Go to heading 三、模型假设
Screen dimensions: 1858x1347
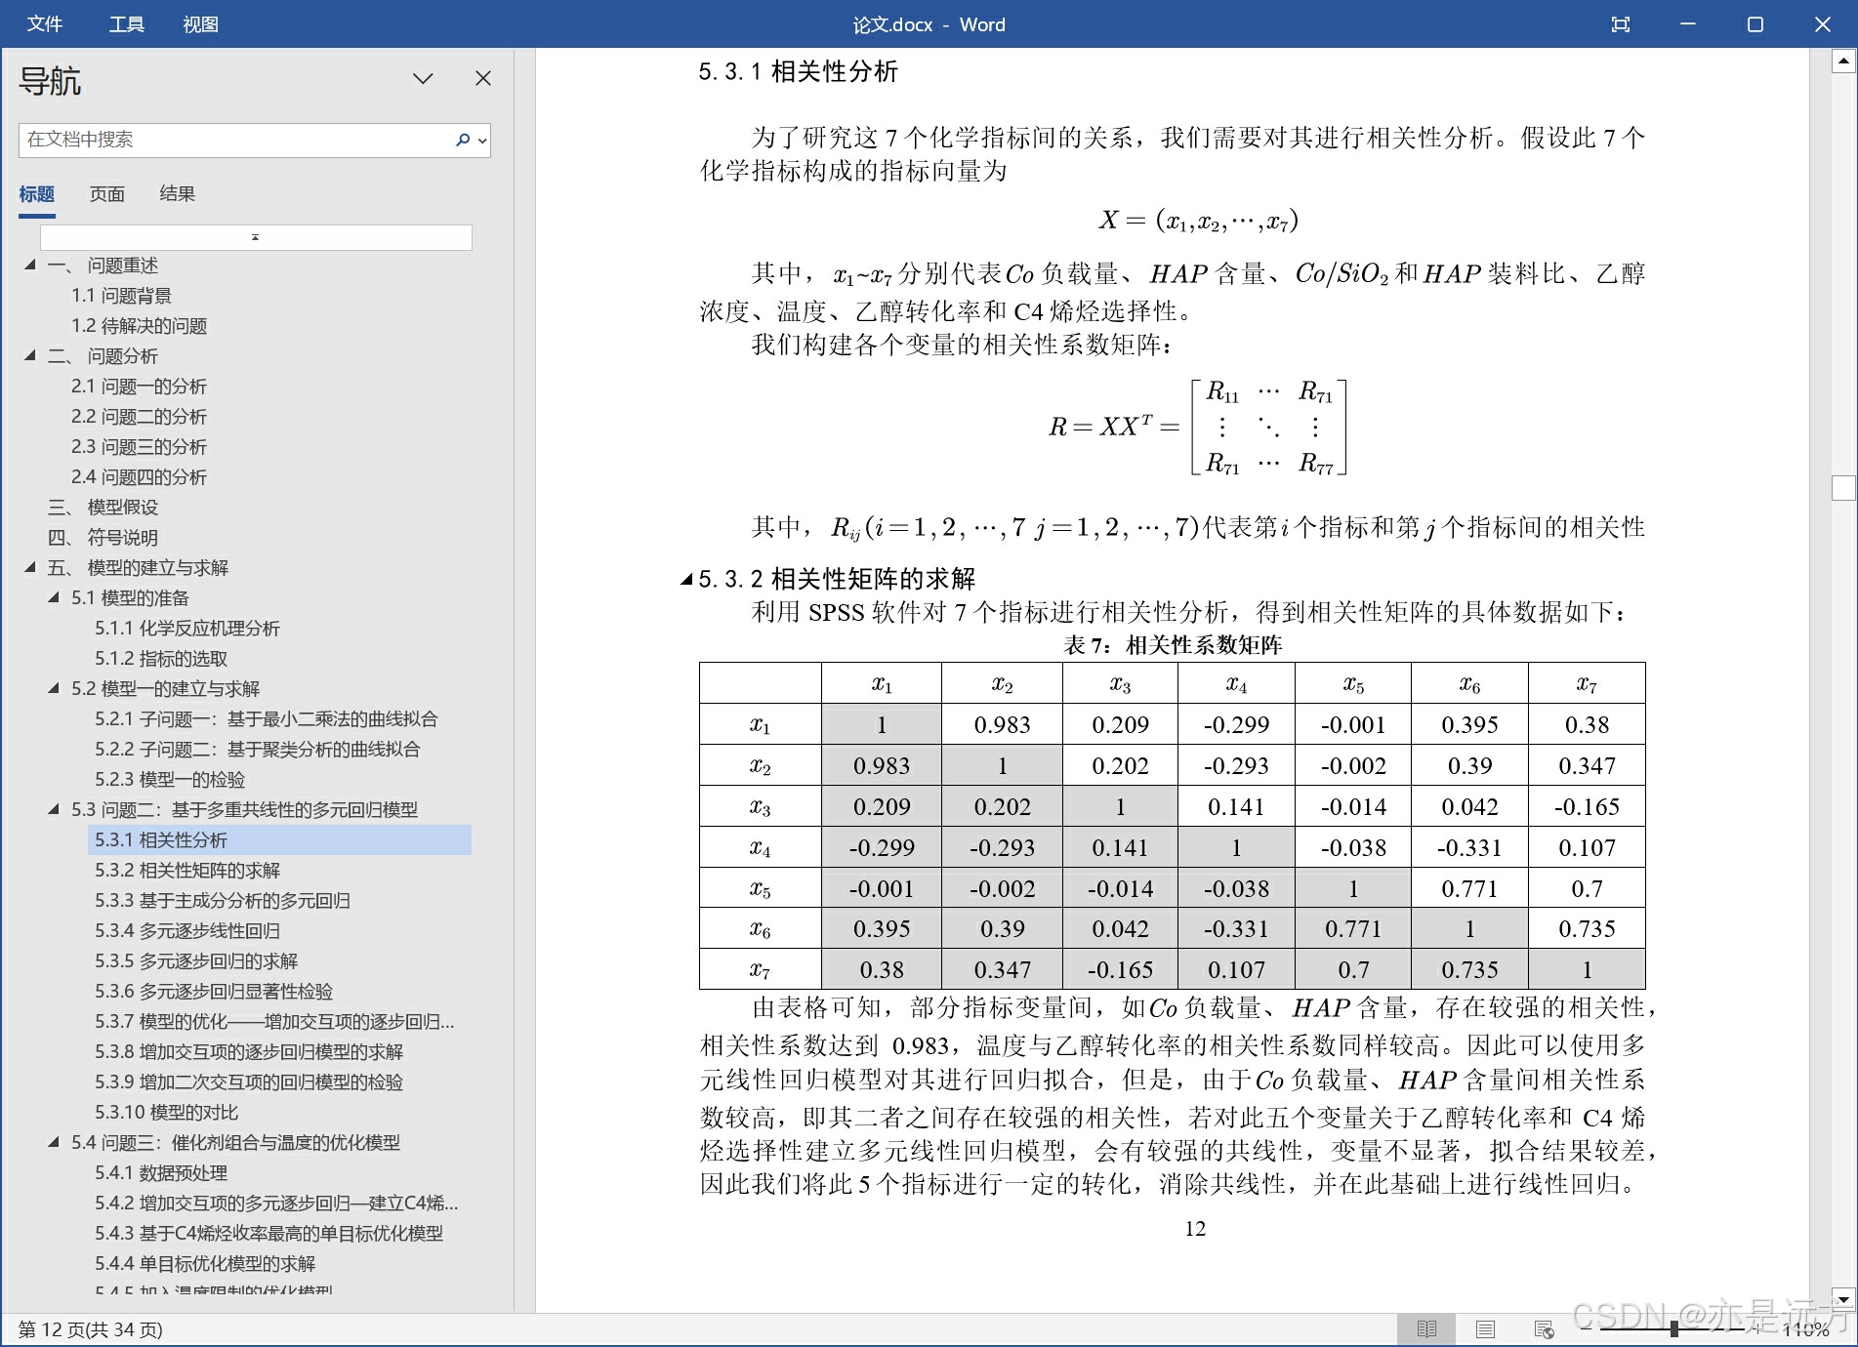(x=103, y=508)
